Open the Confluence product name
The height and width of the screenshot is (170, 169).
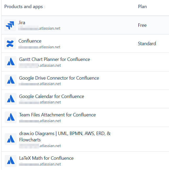pos(30,41)
